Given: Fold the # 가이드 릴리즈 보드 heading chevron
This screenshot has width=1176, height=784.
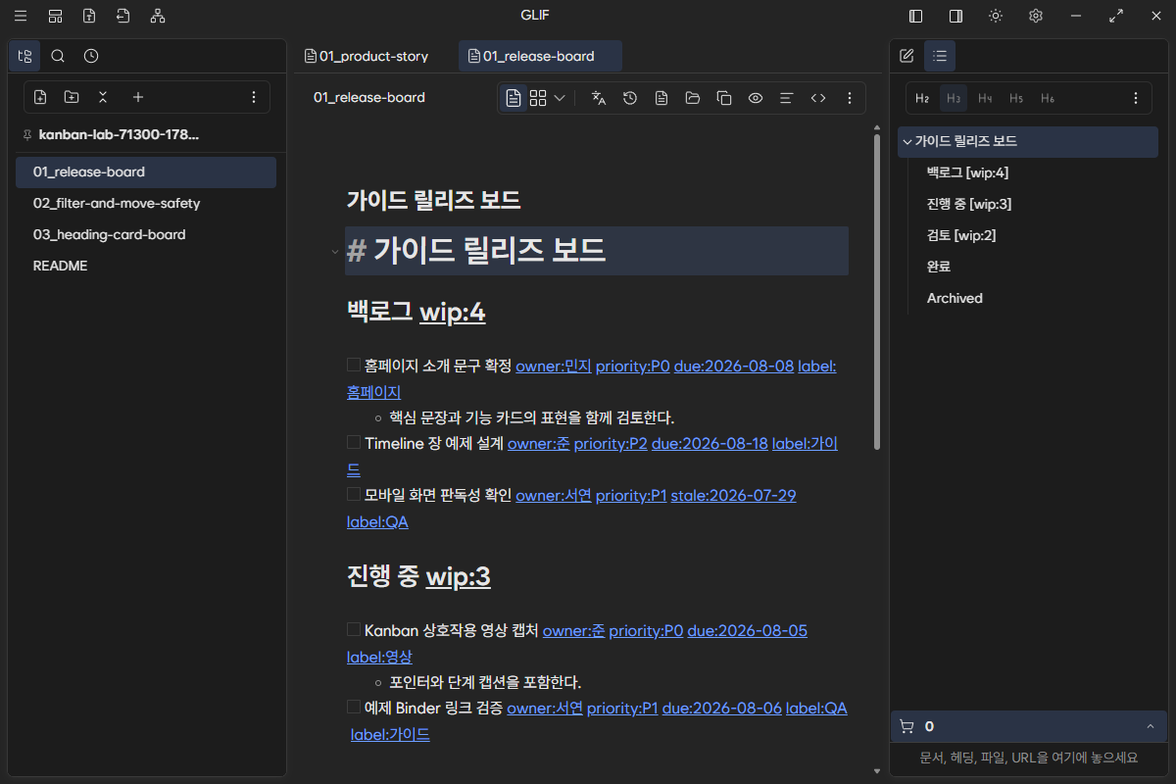Looking at the screenshot, I should point(335,252).
